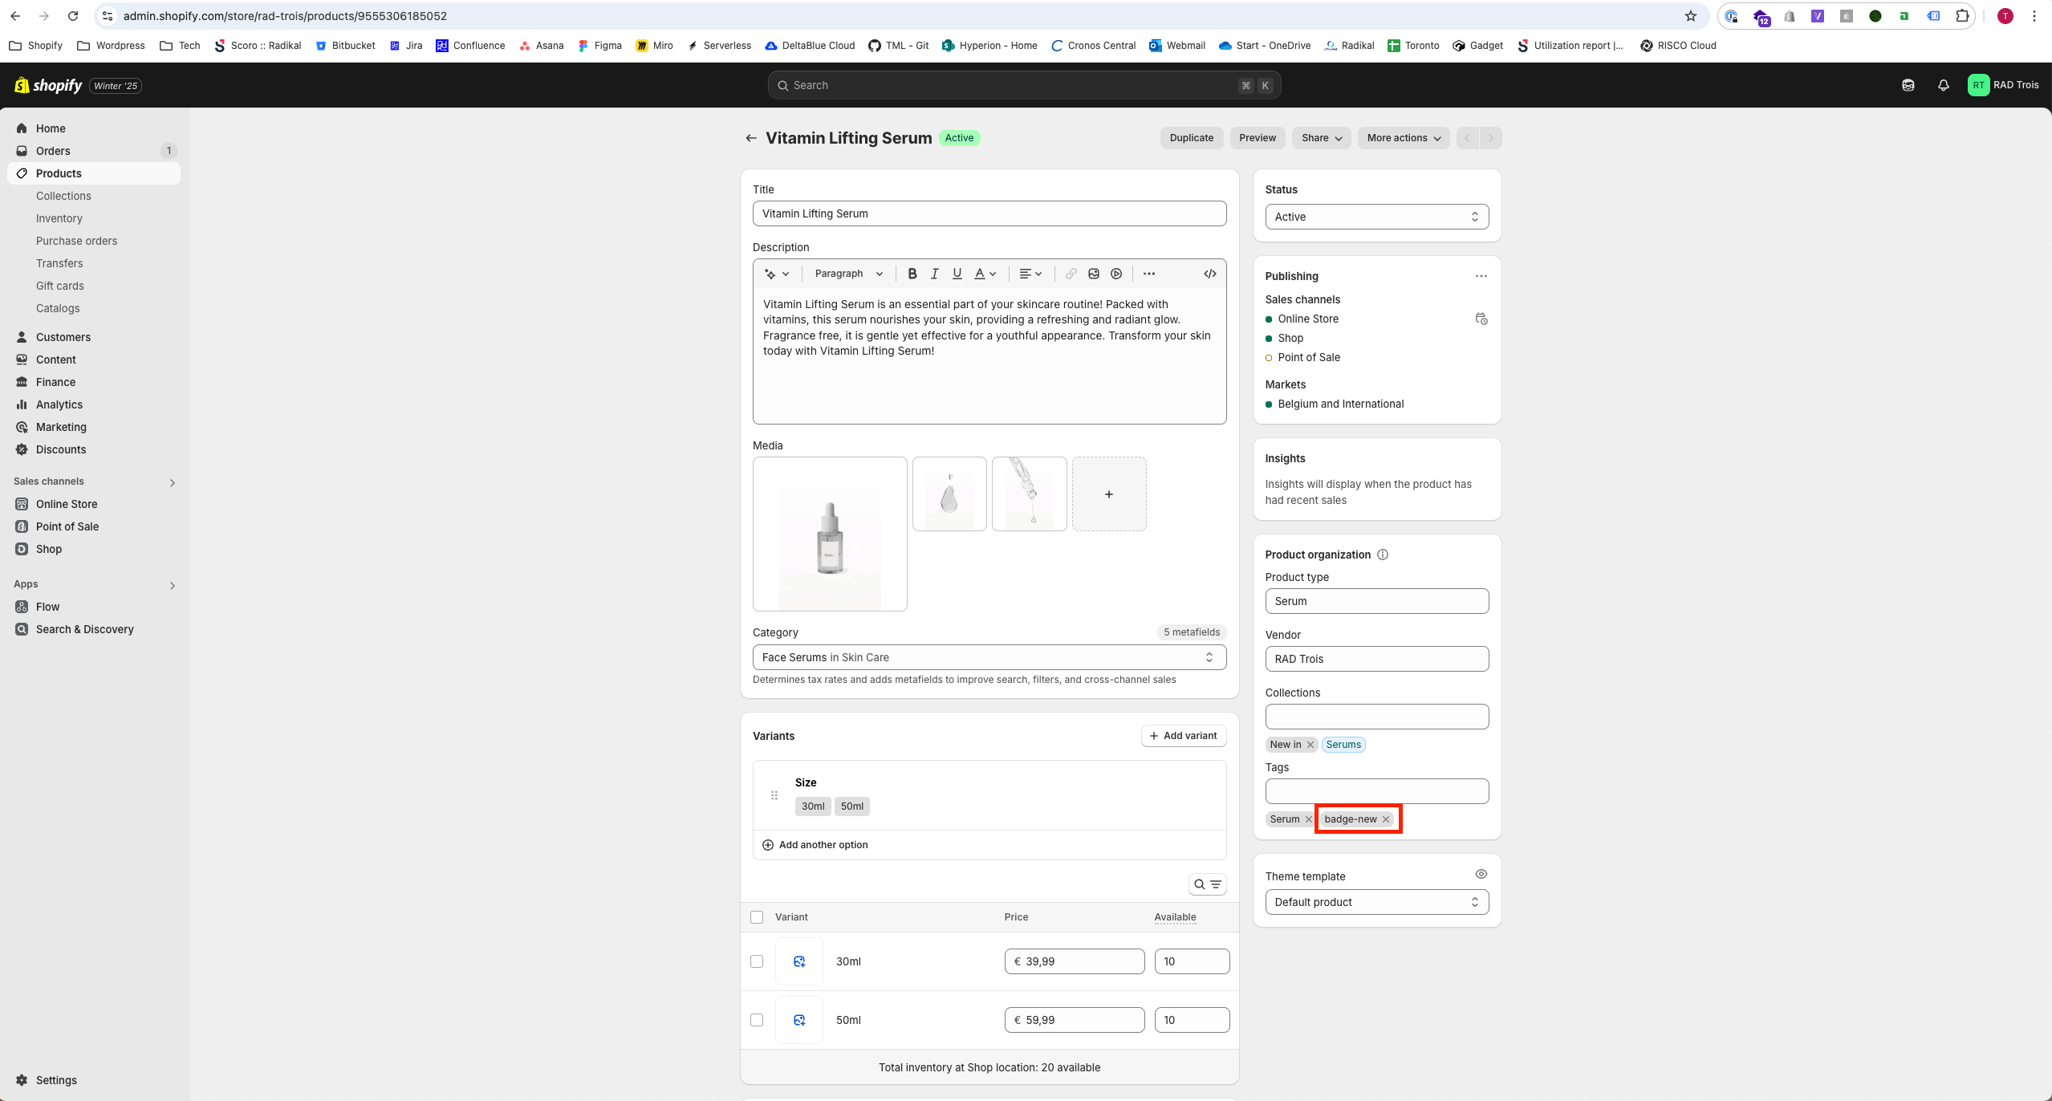Open Theme template dropdown
Screen dimensions: 2052x1101
click(1376, 902)
